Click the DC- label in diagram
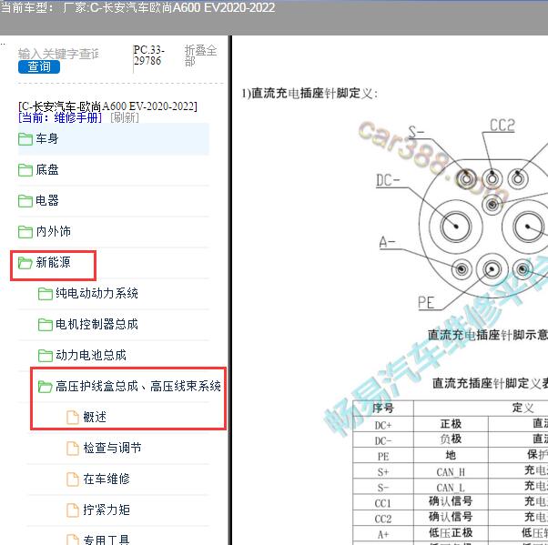Viewport: 548px width, 545px height. tap(388, 181)
